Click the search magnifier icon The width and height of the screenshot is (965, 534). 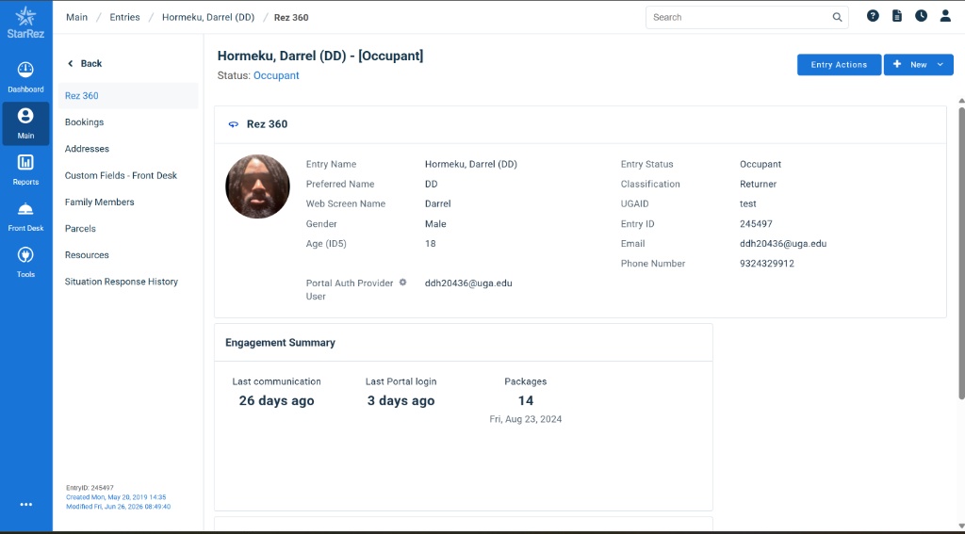point(837,17)
